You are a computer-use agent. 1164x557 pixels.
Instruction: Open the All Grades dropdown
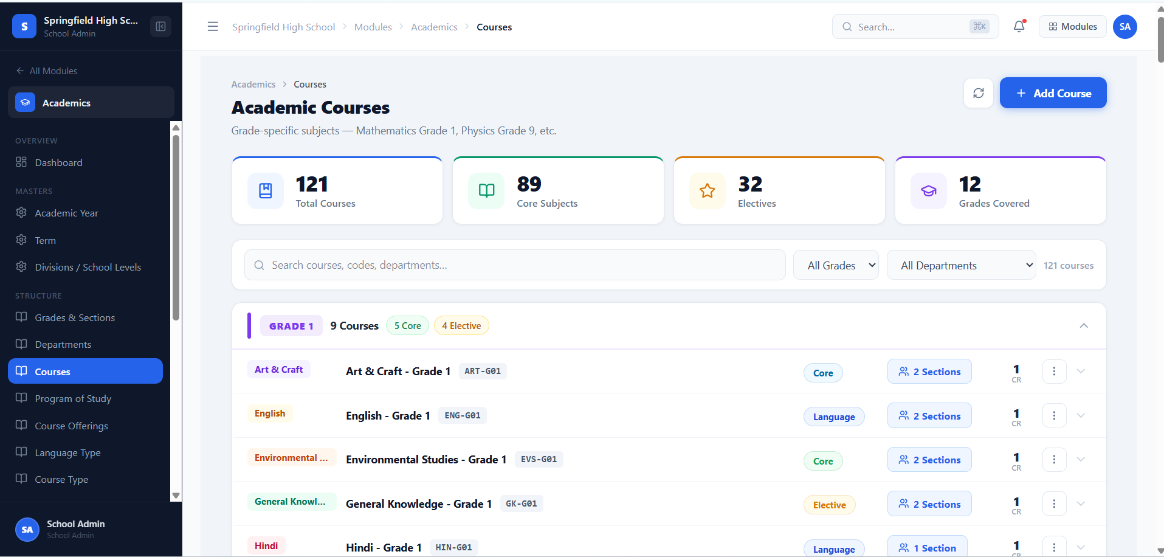[836, 265]
